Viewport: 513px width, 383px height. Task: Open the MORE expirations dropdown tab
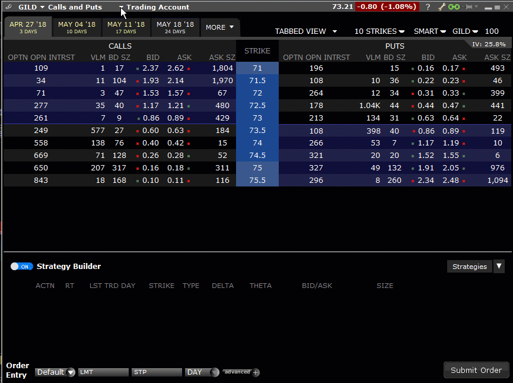(x=219, y=27)
